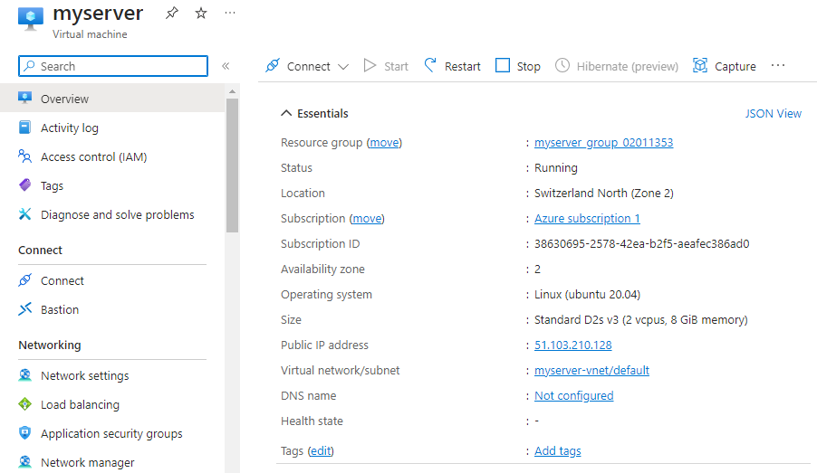Viewport: 817px width, 473px height.
Task: Mark myserver as favorite with star icon
Action: point(200,13)
